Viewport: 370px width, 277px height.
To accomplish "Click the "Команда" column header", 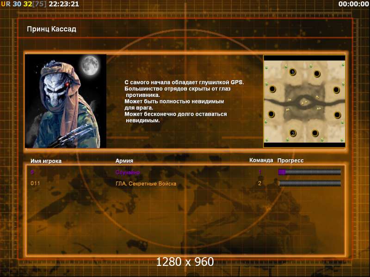I will [x=261, y=160].
